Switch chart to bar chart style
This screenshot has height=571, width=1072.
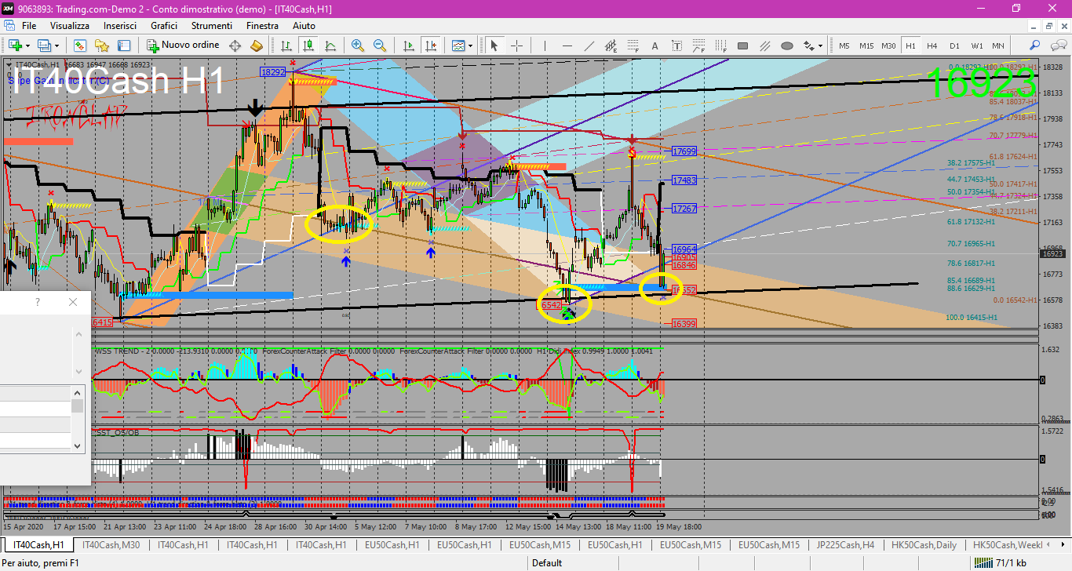pos(287,45)
